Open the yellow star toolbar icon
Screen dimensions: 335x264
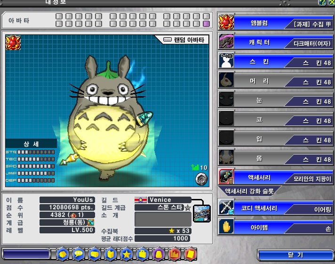pyautogui.click(x=127, y=254)
